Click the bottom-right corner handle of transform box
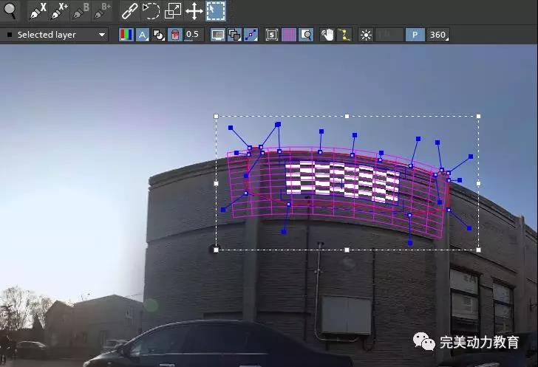This screenshot has width=538, height=367. 479,250
